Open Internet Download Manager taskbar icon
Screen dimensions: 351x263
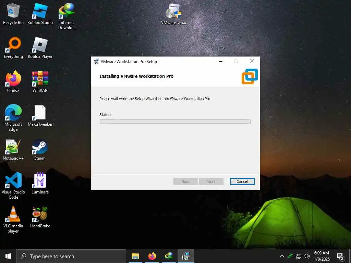click(169, 256)
